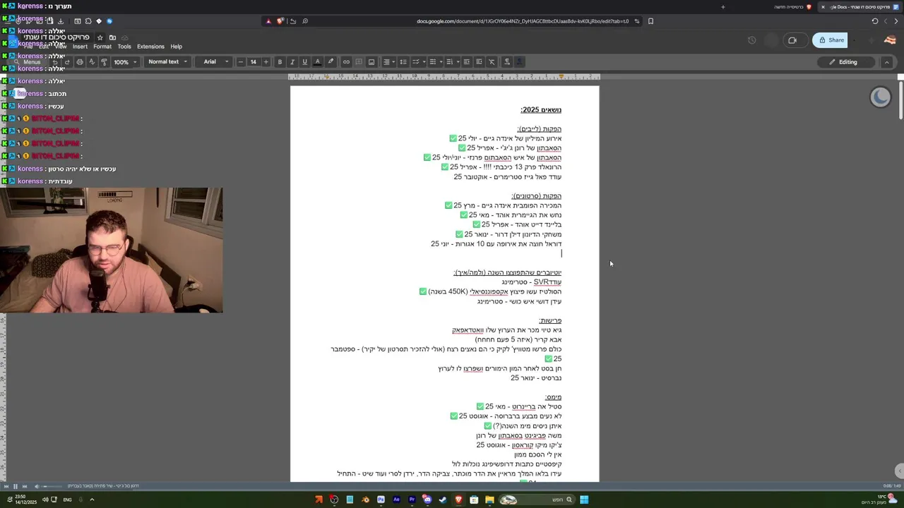
Task: Open the Insert menu
Action: click(80, 47)
